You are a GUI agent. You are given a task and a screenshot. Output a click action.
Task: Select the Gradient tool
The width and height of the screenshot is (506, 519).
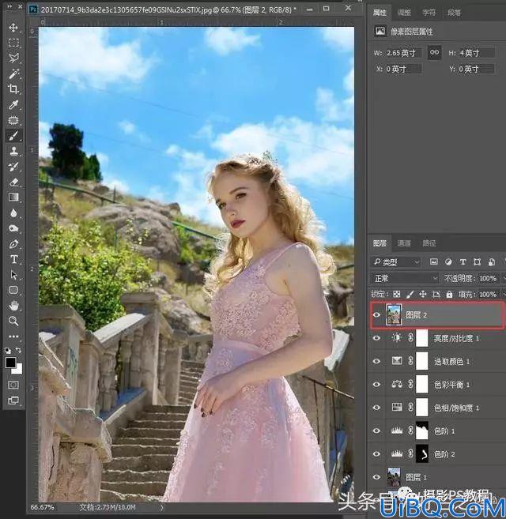(13, 197)
